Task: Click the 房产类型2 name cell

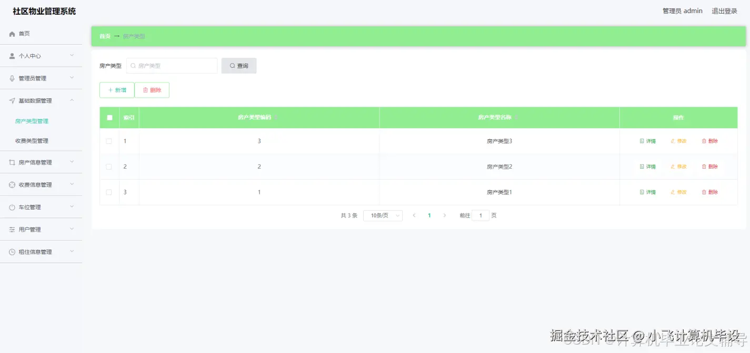Action: 499,167
